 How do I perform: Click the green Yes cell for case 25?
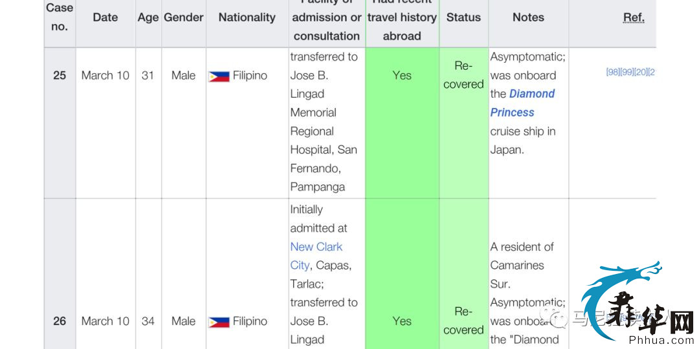402,123
